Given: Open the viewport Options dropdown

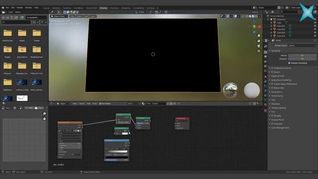Looking at the screenshot, I should click(x=256, y=12).
